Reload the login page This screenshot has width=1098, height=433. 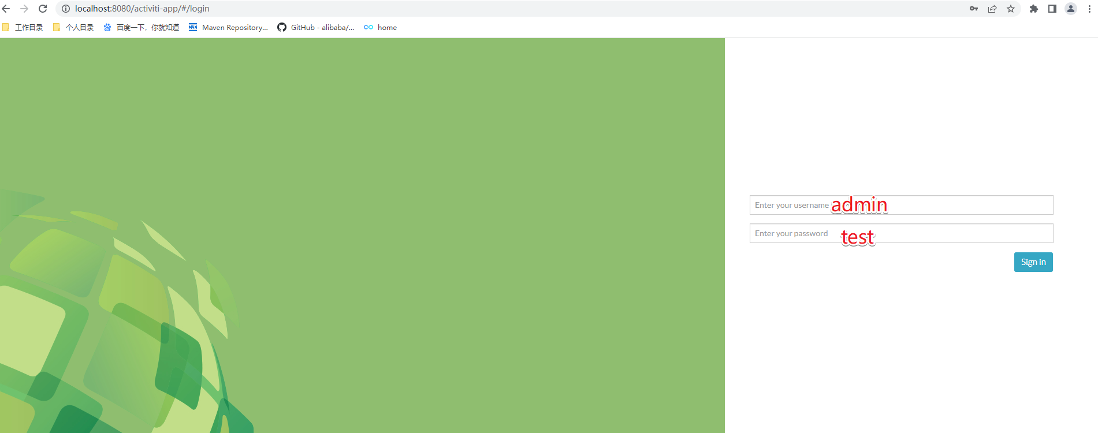(x=43, y=9)
